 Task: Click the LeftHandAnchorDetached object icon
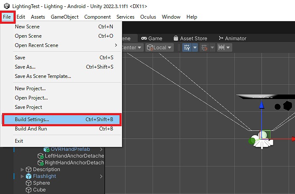coord(40,156)
